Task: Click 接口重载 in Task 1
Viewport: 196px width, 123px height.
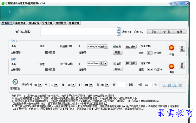Action: coord(131,47)
